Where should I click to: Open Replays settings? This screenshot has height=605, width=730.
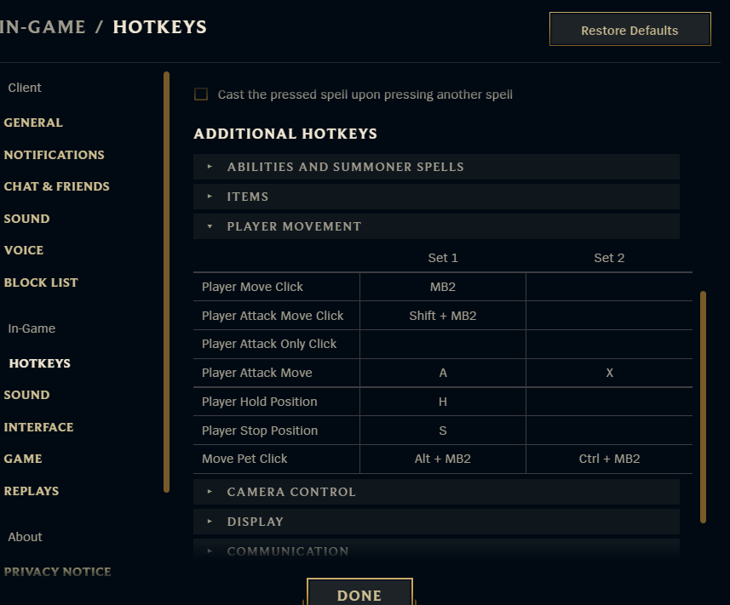(32, 491)
